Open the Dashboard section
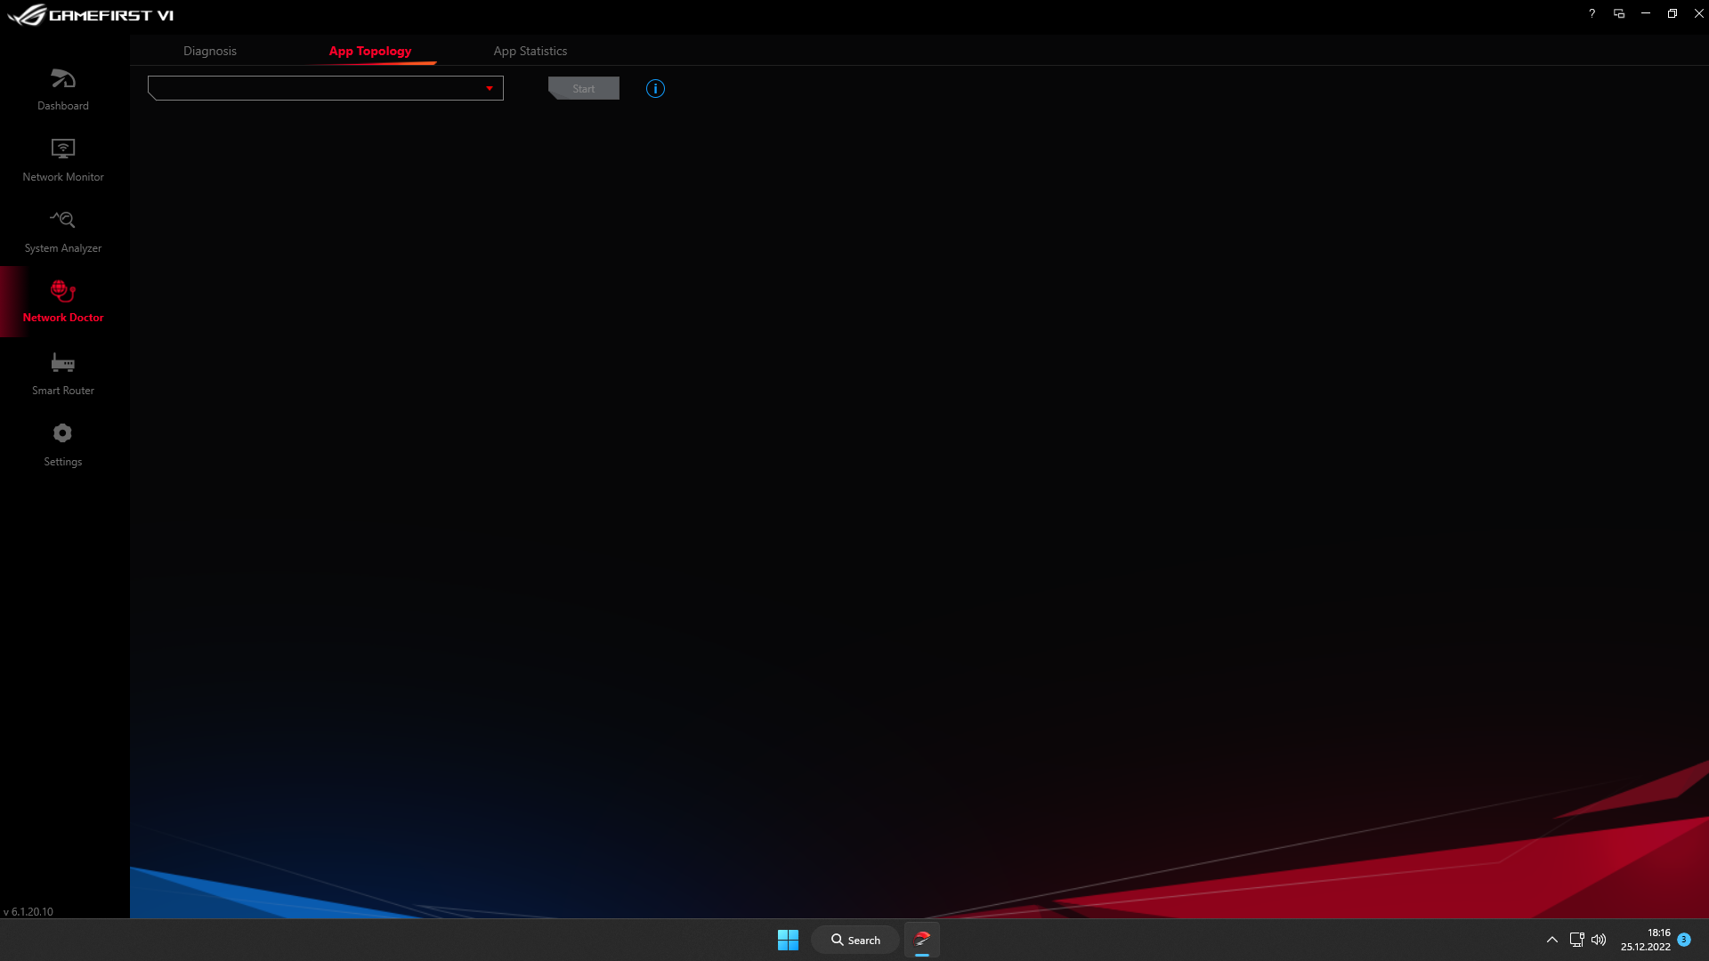The height and width of the screenshot is (961, 1709). pyautogui.click(x=62, y=89)
